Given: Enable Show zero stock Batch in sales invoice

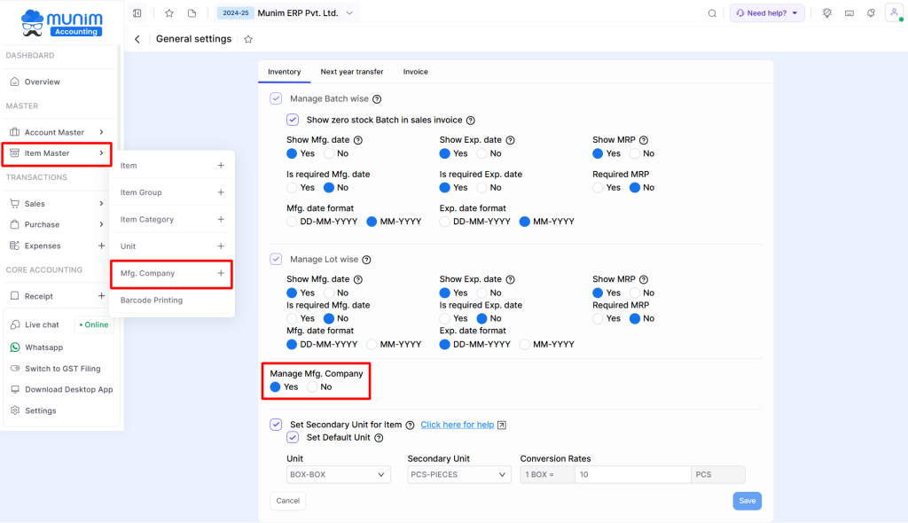Looking at the screenshot, I should tap(293, 120).
